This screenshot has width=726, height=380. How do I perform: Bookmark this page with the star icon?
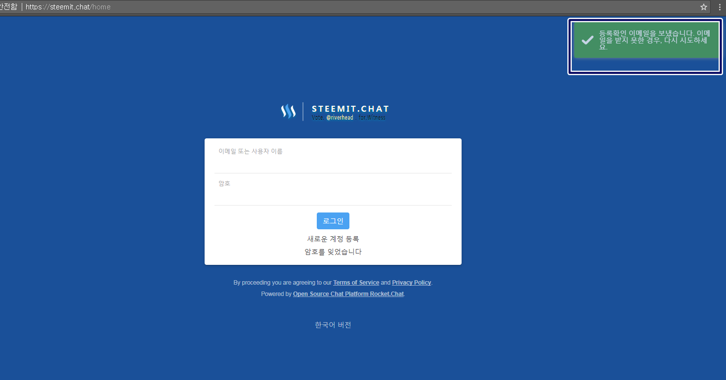pyautogui.click(x=704, y=7)
